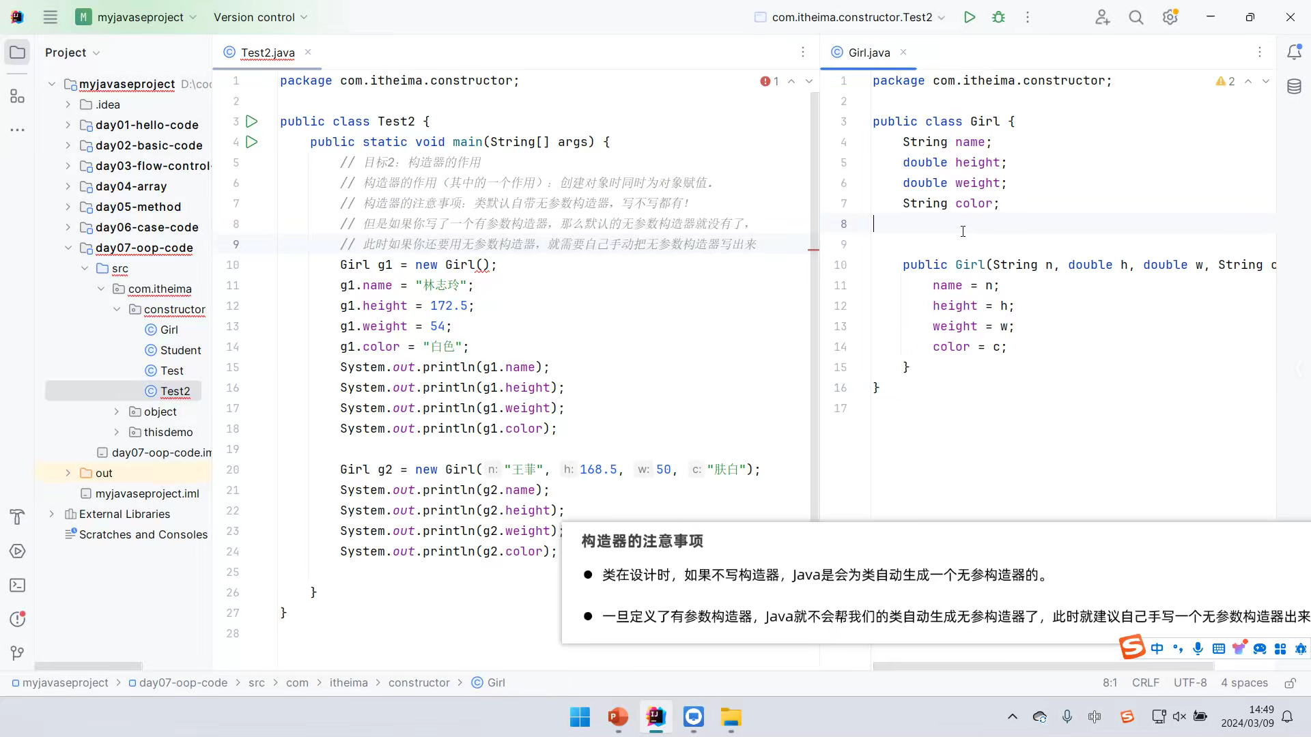Open the Version control dropdown
Viewport: 1311px width, 737px height.
pos(260,18)
